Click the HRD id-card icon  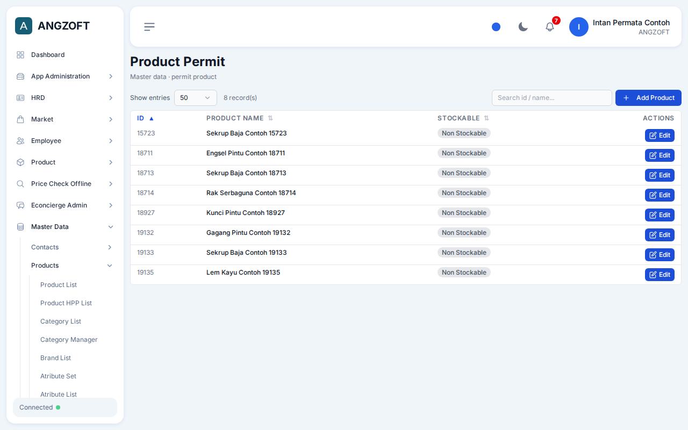(x=20, y=98)
